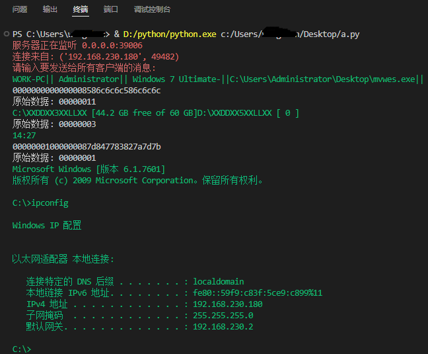Click the 原始数据: 00000011 line
Viewport: 428px width, 354px height.
click(x=54, y=101)
